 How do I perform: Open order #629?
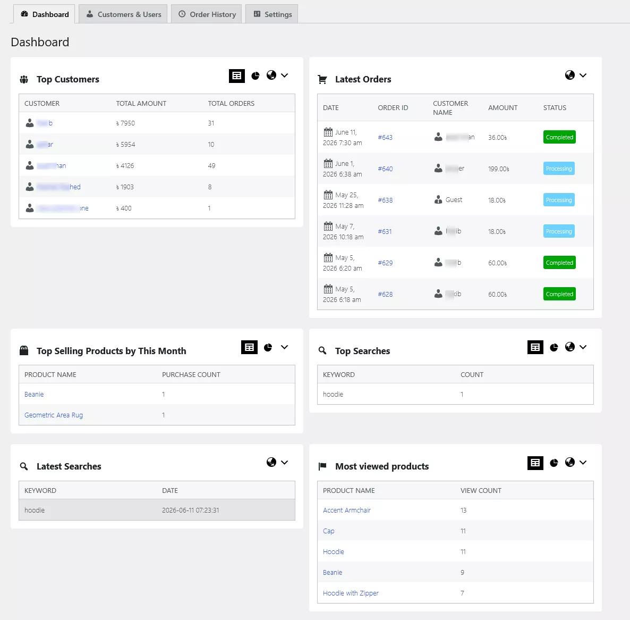click(385, 263)
